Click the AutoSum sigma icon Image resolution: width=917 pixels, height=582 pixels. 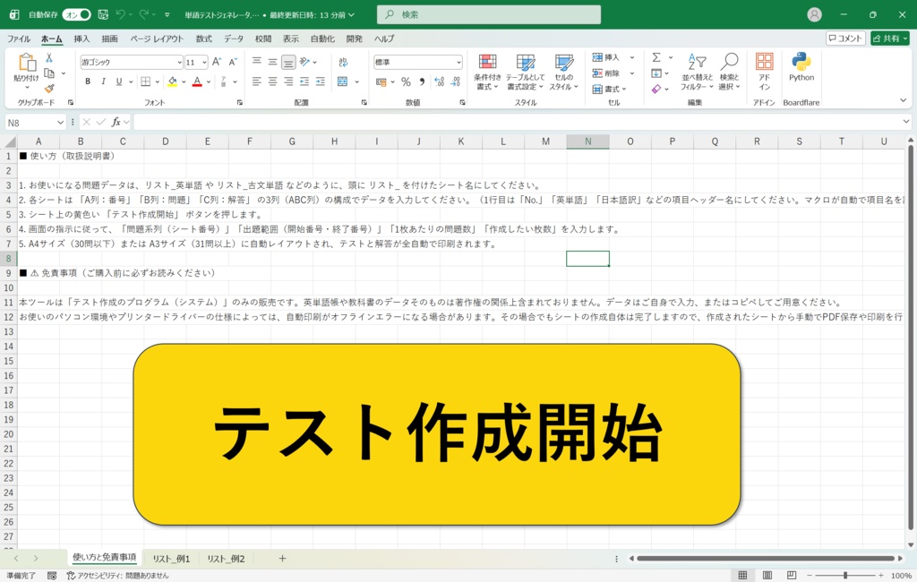656,57
